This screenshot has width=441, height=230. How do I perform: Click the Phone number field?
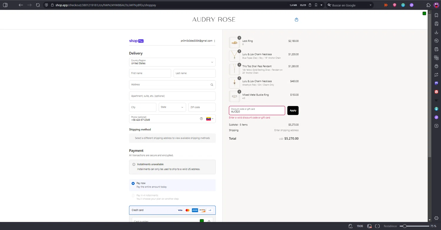pos(172,119)
